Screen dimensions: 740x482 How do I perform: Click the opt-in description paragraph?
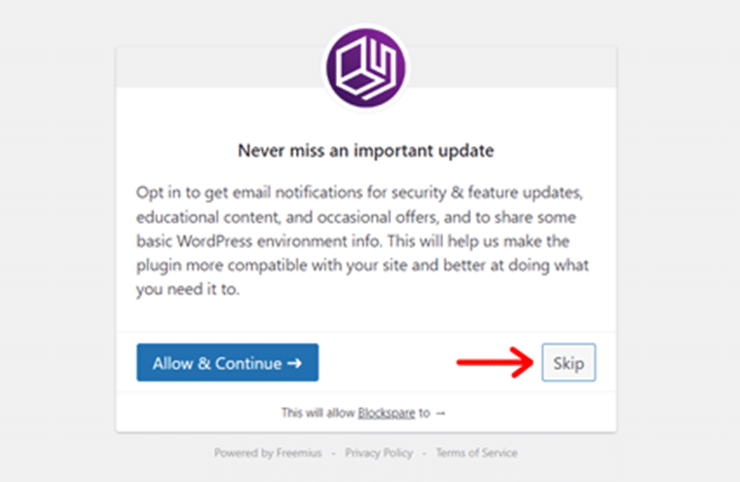pyautogui.click(x=362, y=241)
